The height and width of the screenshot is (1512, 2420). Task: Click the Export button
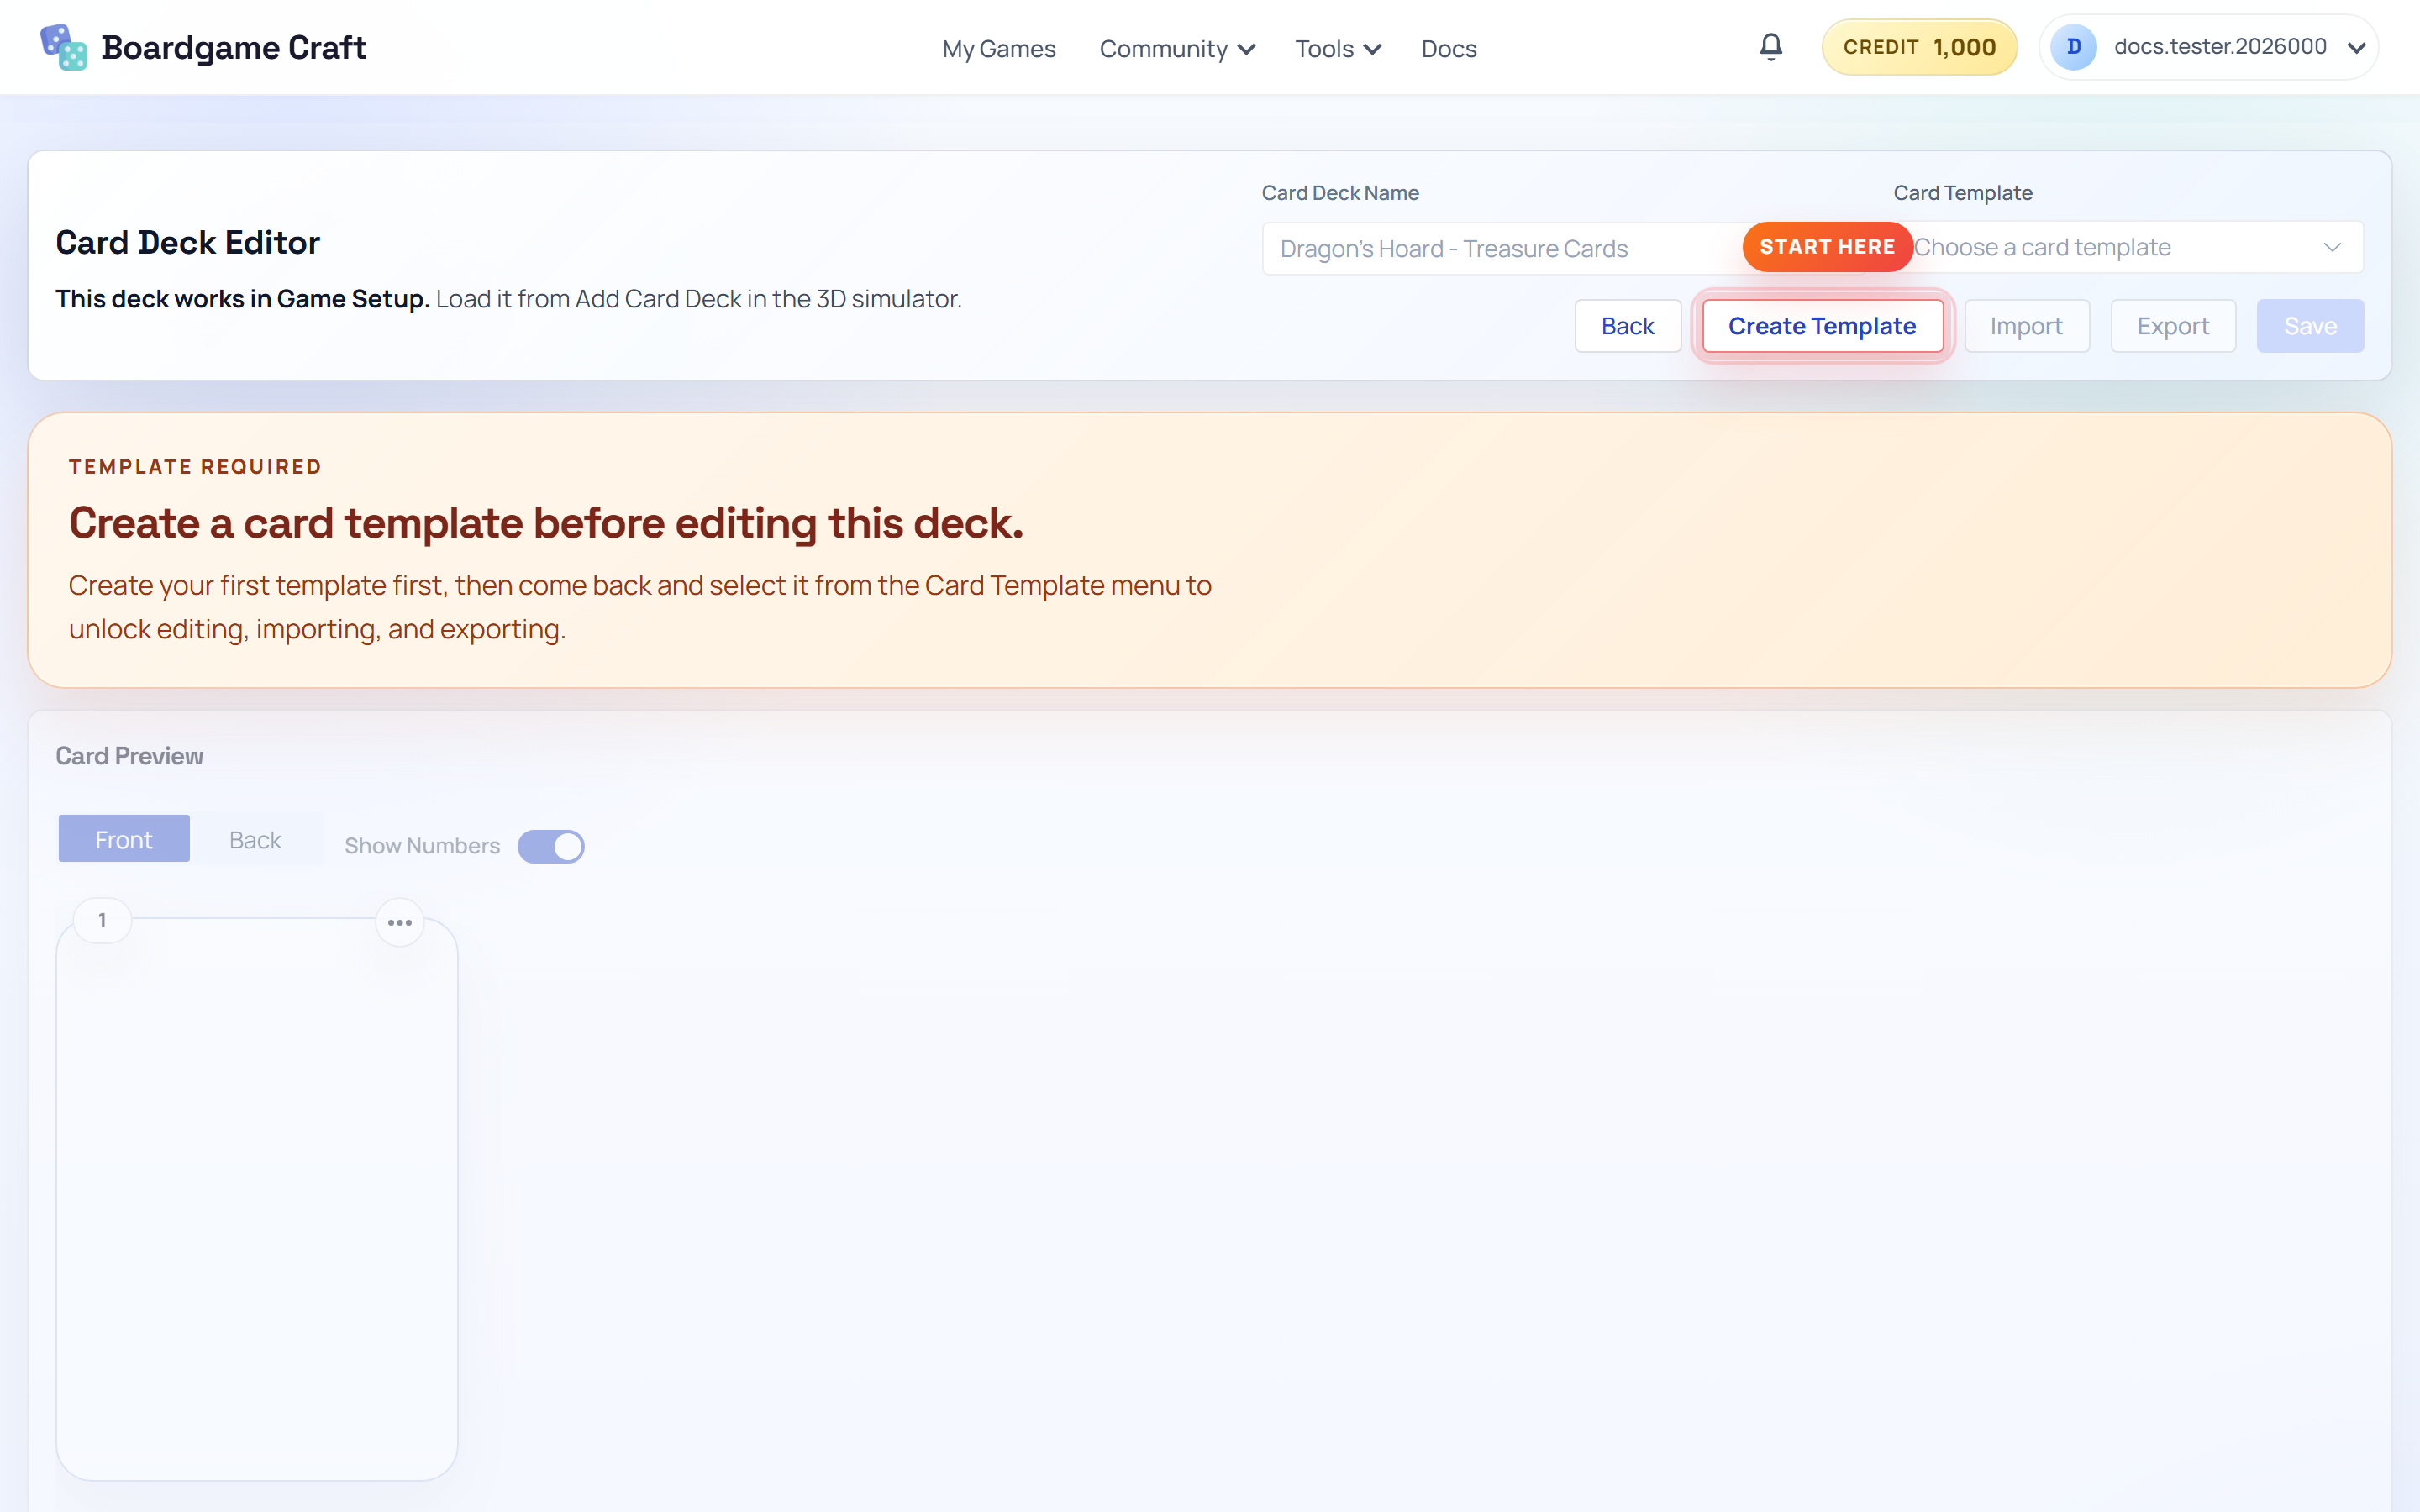click(2172, 326)
